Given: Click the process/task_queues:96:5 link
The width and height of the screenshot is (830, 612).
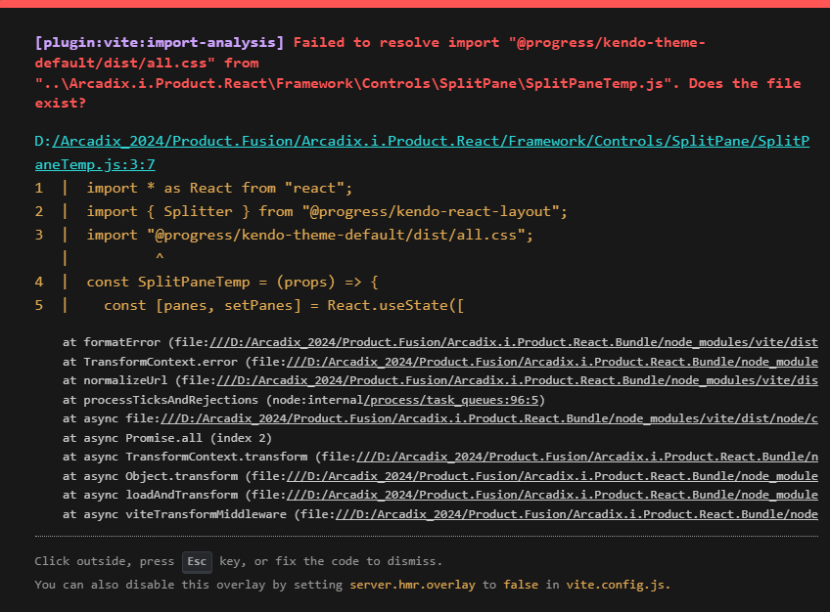Looking at the screenshot, I should [453, 400].
